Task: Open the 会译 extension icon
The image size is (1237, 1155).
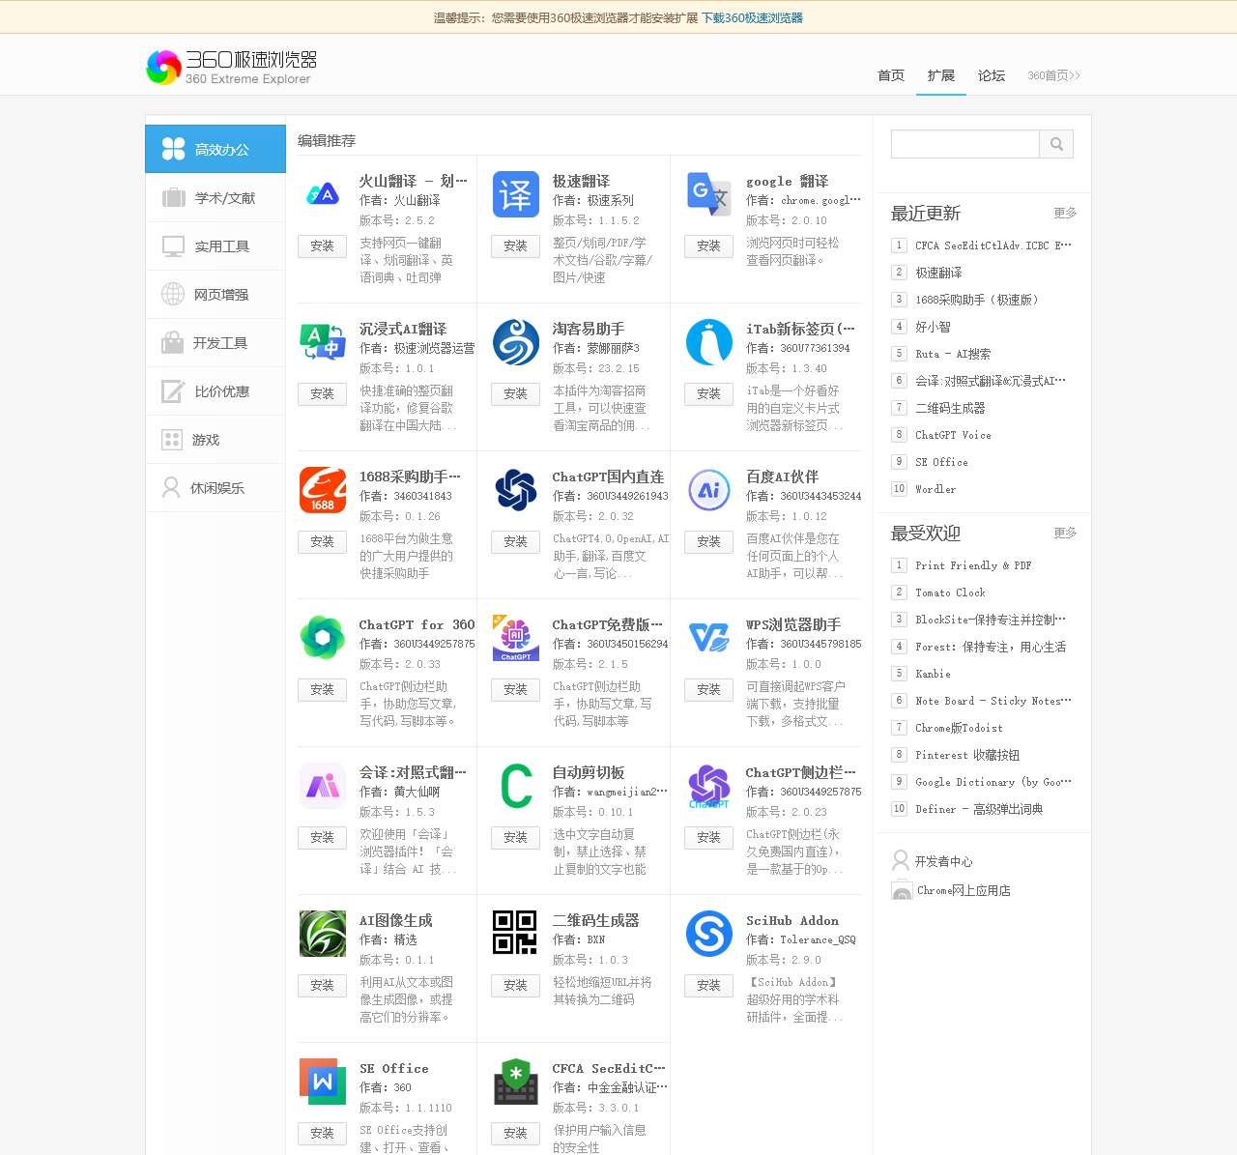Action: 323,786
